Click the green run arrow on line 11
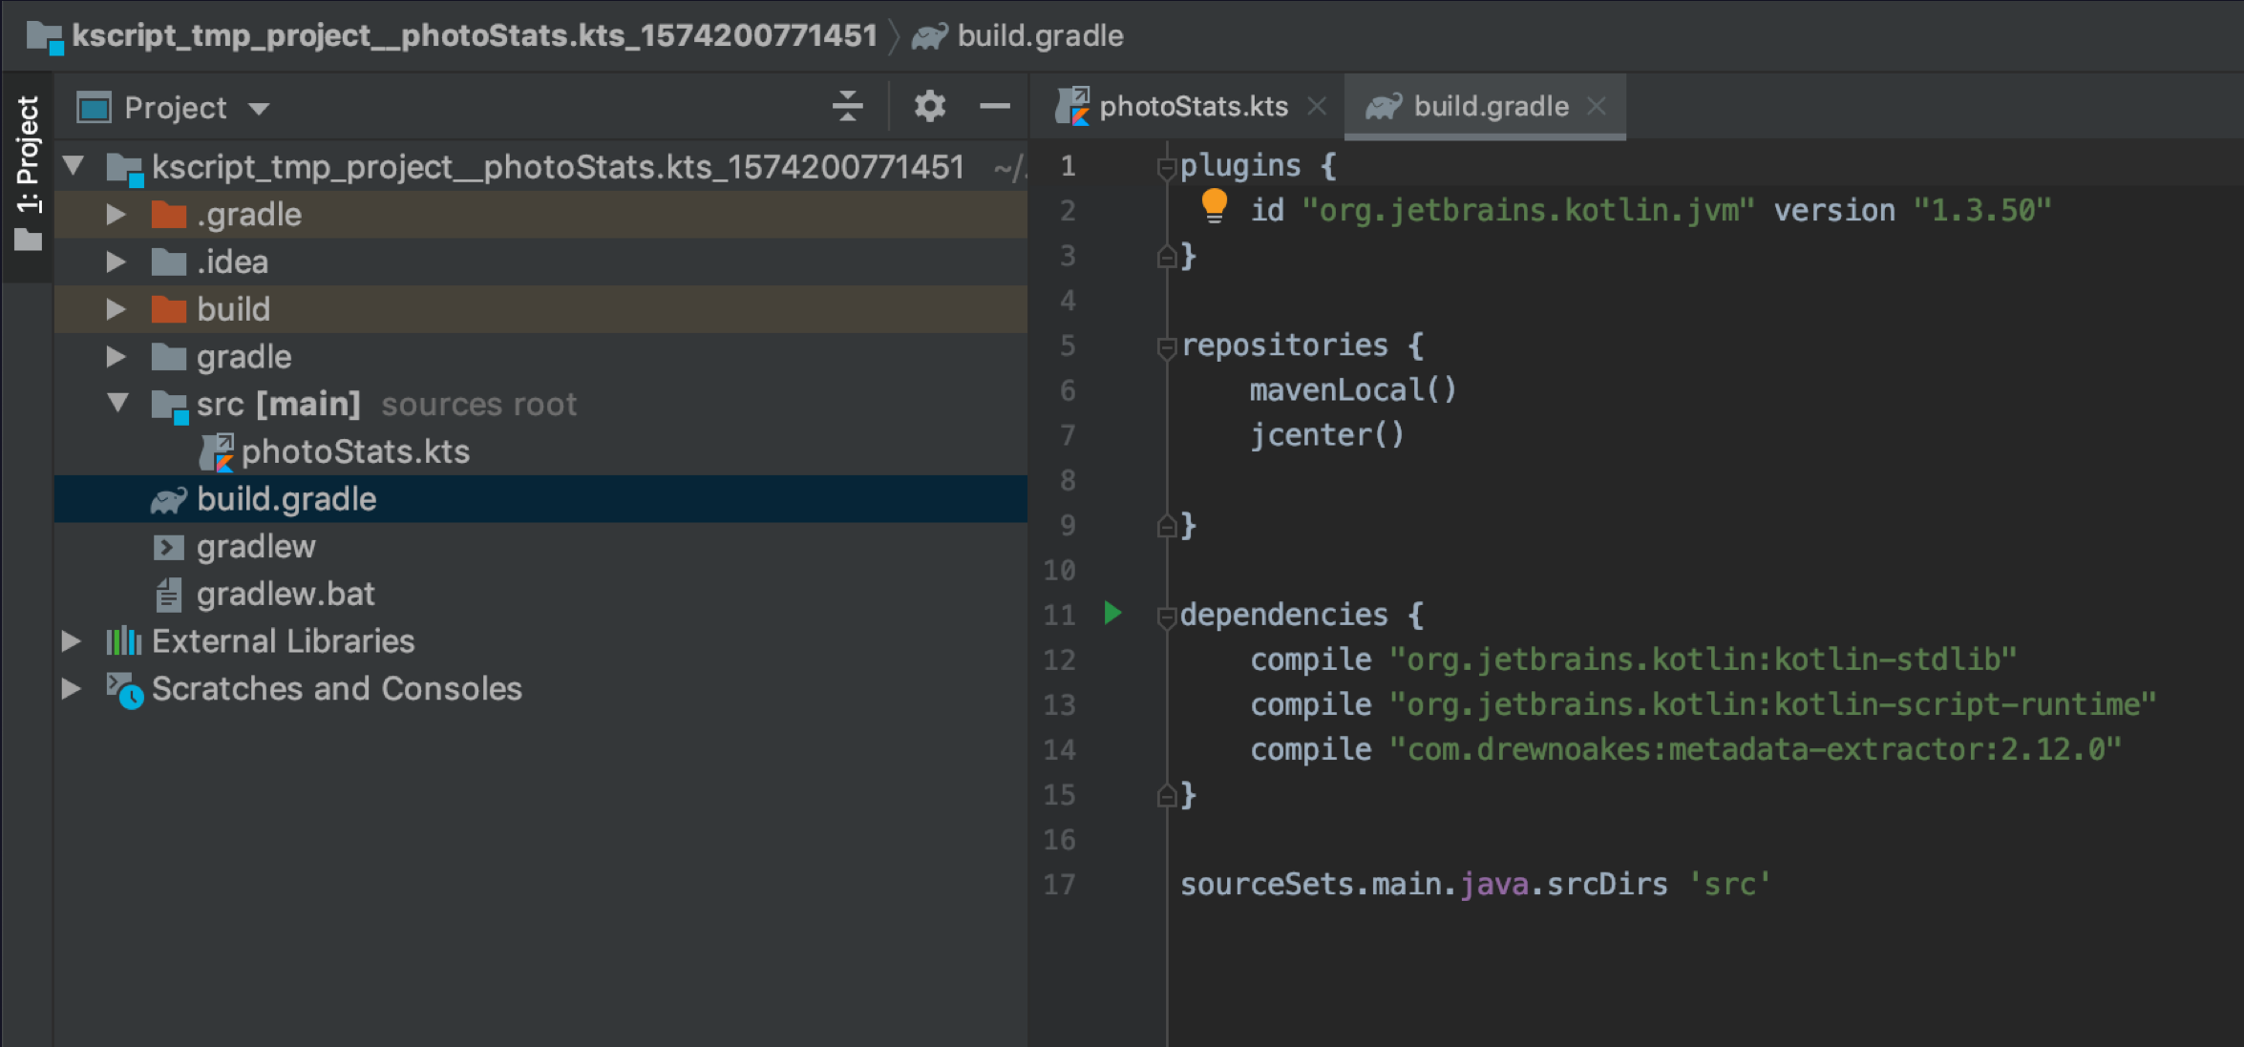The image size is (2244, 1047). point(1112,613)
